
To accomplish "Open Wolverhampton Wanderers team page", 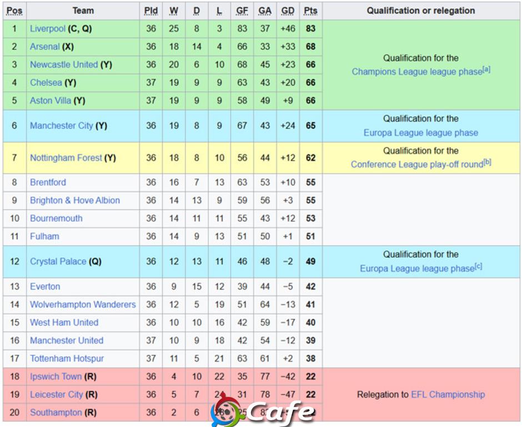I will pos(83,304).
